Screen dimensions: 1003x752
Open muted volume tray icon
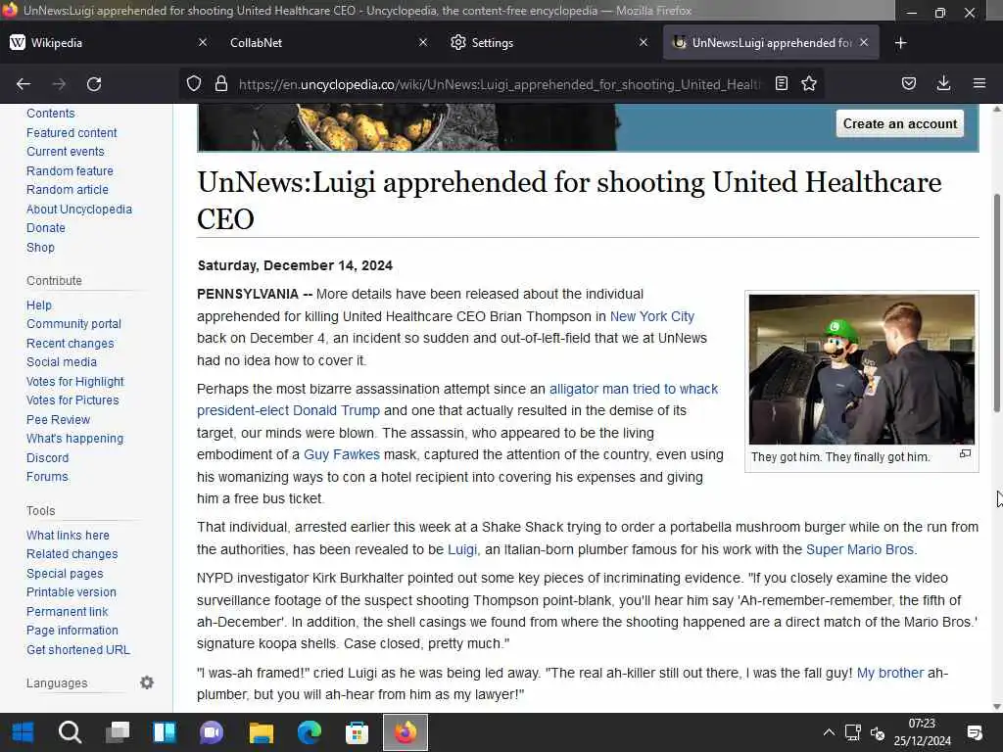click(x=878, y=733)
